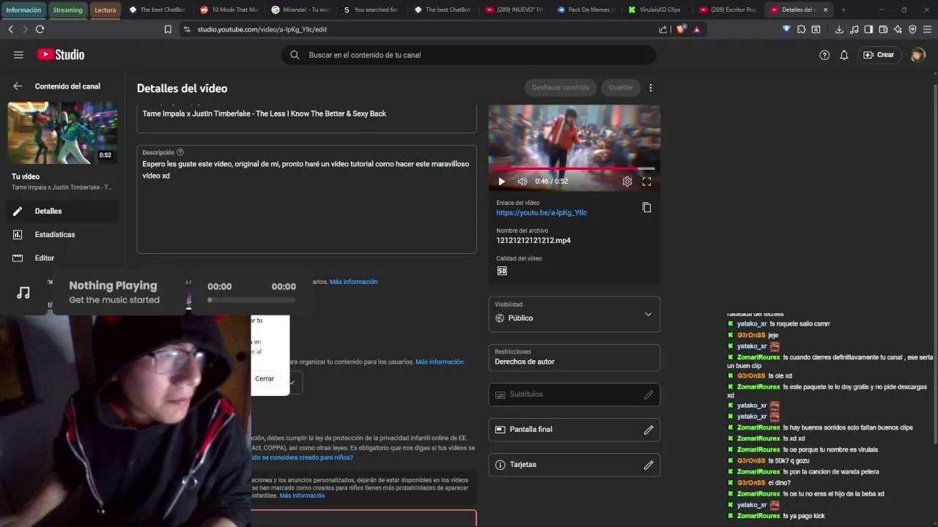Switch to the Lectura tab group
The height and width of the screenshot is (527, 938).
point(106,10)
